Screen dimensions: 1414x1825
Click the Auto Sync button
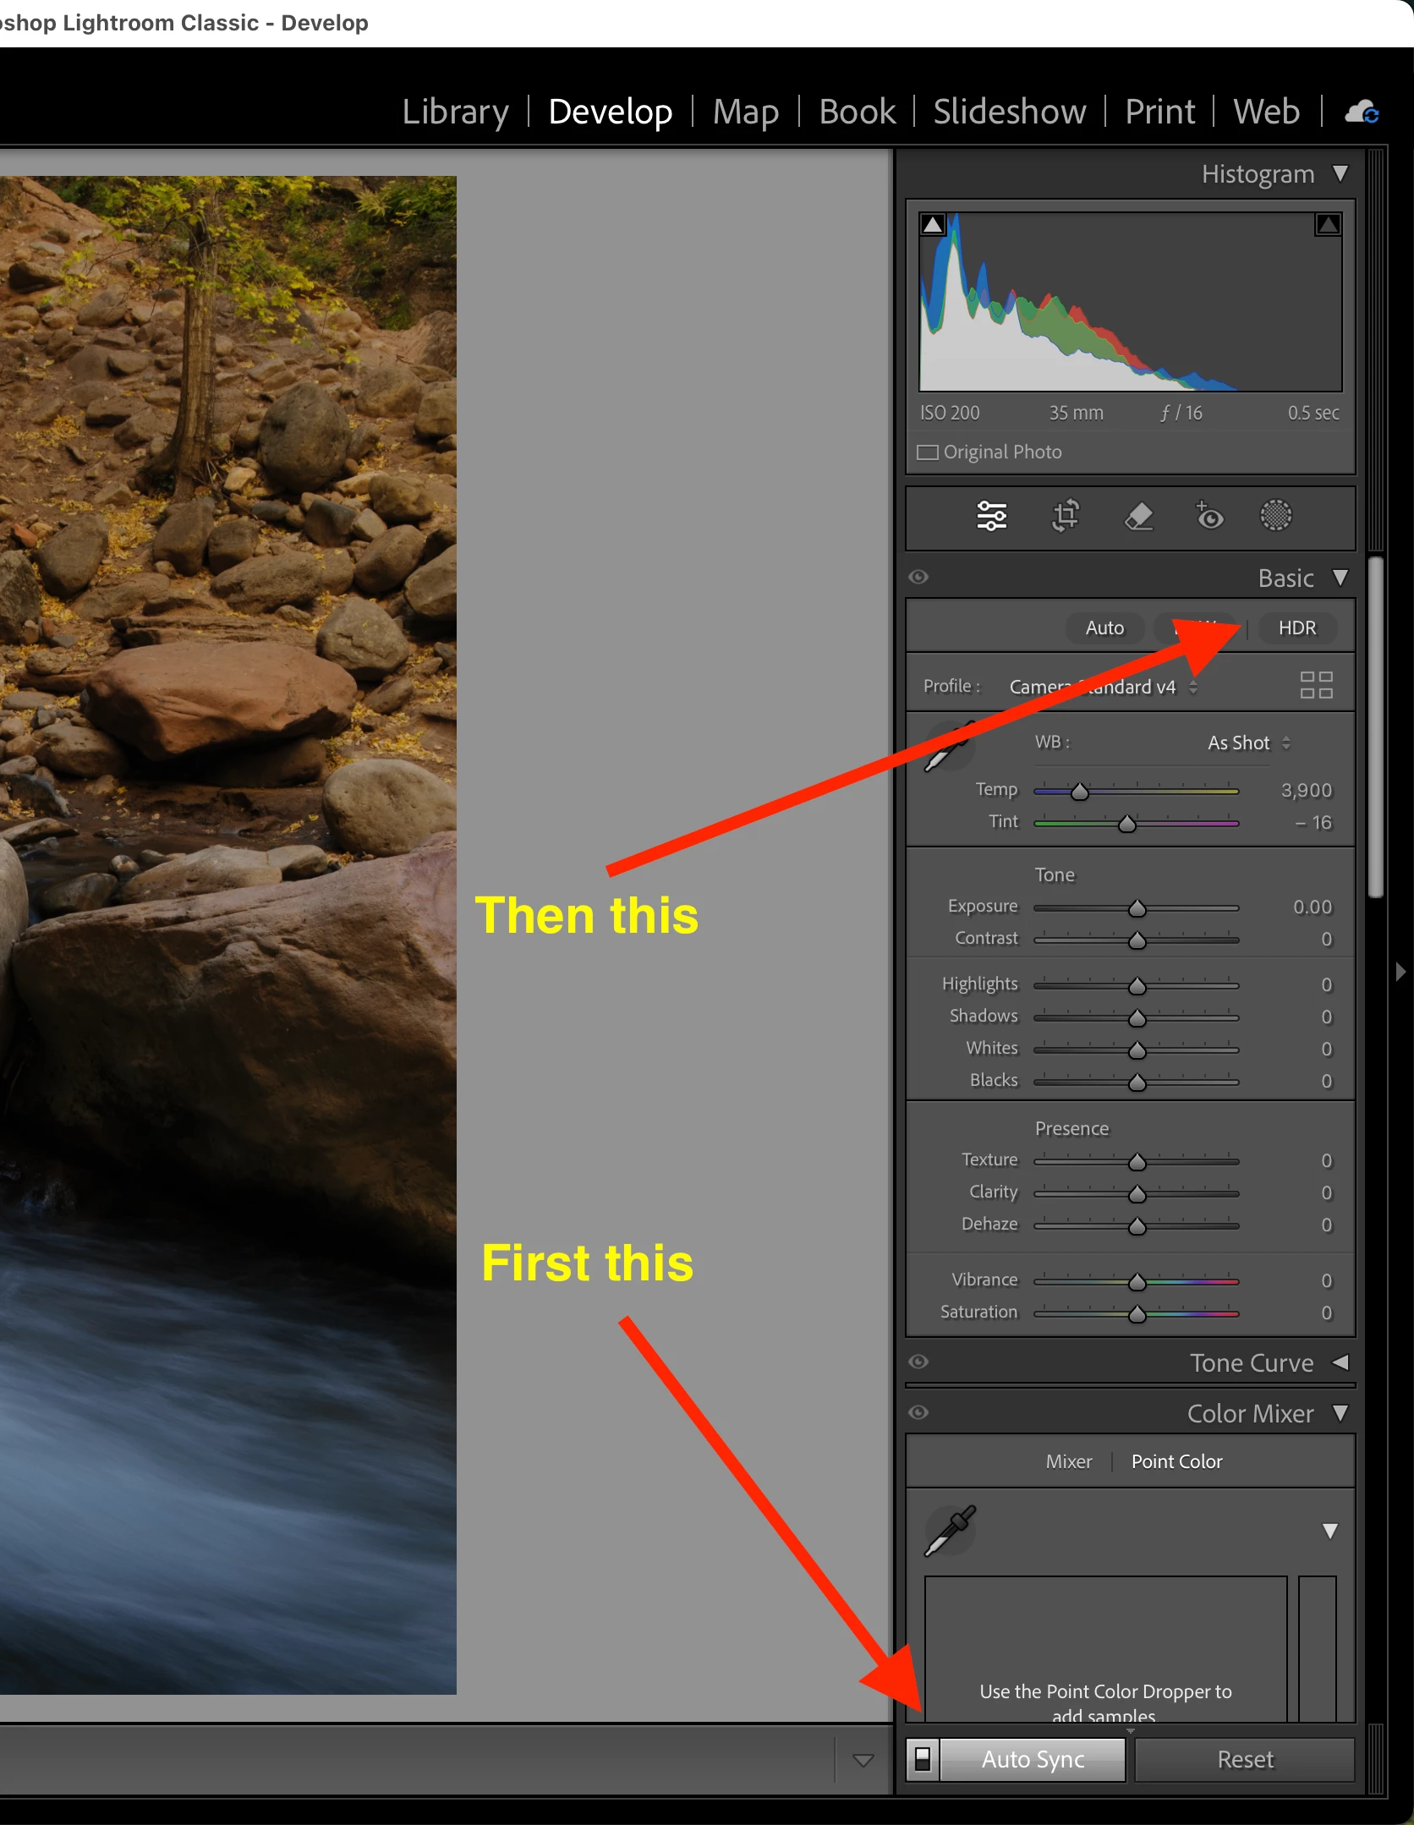(1033, 1760)
